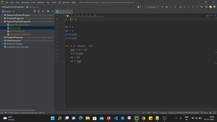The image size is (217, 122).
Task: Push commits with the green arrow icon
Action: [x=193, y=7]
